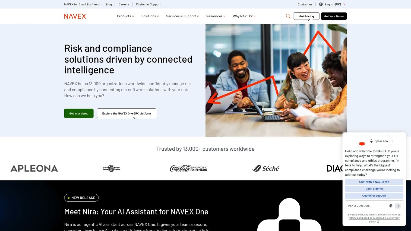Expand the Resources menu
Viewport: 411px width, 231px height.
(216, 16)
